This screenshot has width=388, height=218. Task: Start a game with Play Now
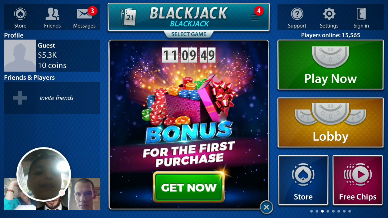(330, 65)
